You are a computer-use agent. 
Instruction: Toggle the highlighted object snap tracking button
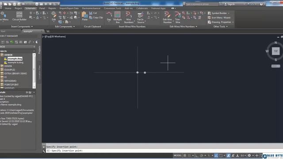pyautogui.click(x=216, y=155)
